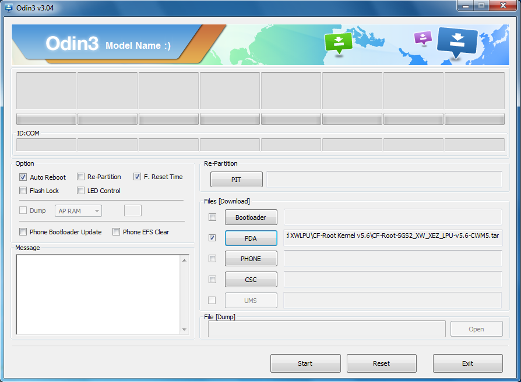
Task: Click the PHONE file button
Action: (251, 259)
